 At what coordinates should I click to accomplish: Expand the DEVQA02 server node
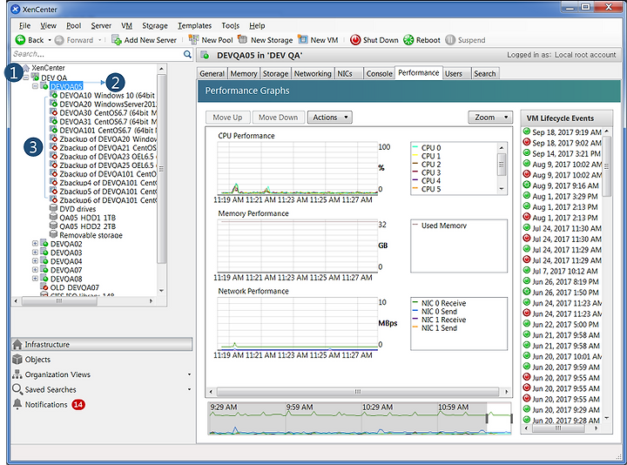point(35,244)
